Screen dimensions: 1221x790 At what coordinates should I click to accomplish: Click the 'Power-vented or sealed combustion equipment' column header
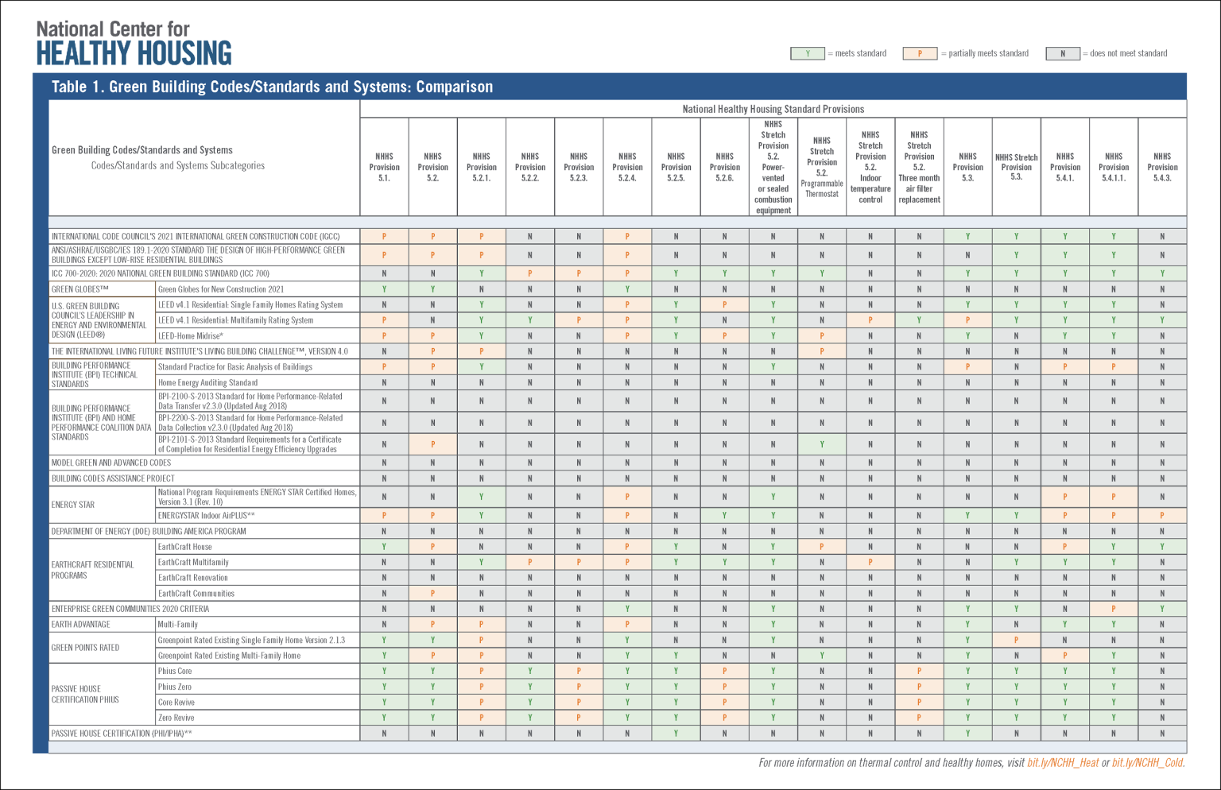click(x=773, y=167)
